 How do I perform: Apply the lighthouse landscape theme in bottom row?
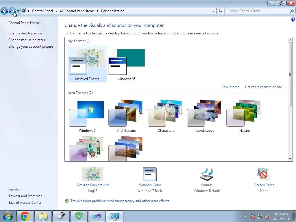pos(126,149)
